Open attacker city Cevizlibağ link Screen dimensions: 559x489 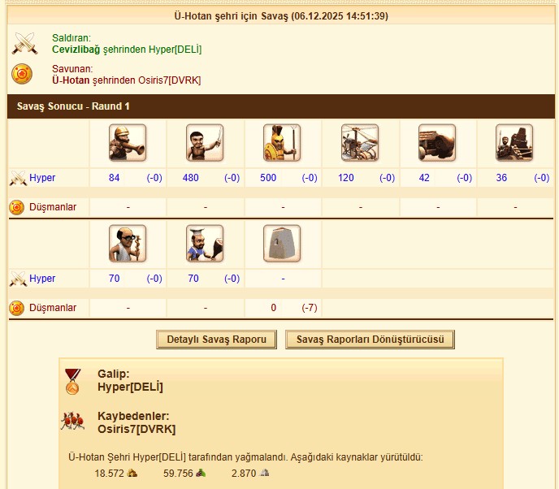[x=76, y=50]
